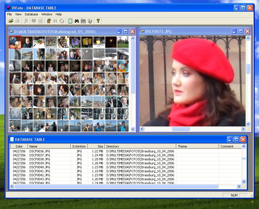Click the Directory column header
Image resolution: width=259 pixels, height=209 pixels.
pyautogui.click(x=140, y=146)
